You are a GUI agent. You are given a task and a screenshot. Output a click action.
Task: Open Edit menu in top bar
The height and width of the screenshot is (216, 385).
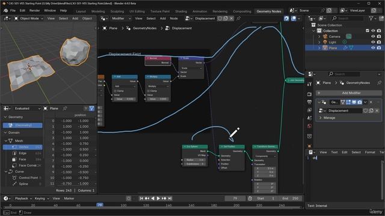(22, 11)
